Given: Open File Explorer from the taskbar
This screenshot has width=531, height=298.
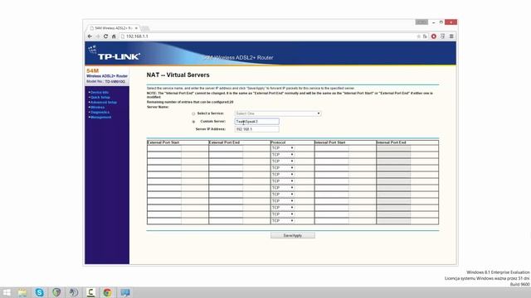Looking at the screenshot, I should [x=22, y=292].
